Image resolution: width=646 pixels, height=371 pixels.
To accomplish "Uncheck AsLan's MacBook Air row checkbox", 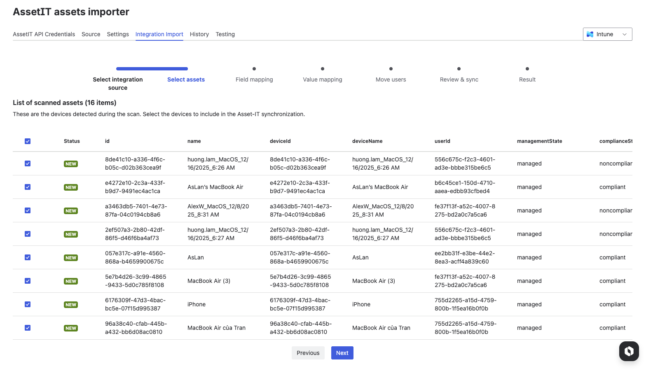I will click(x=28, y=187).
